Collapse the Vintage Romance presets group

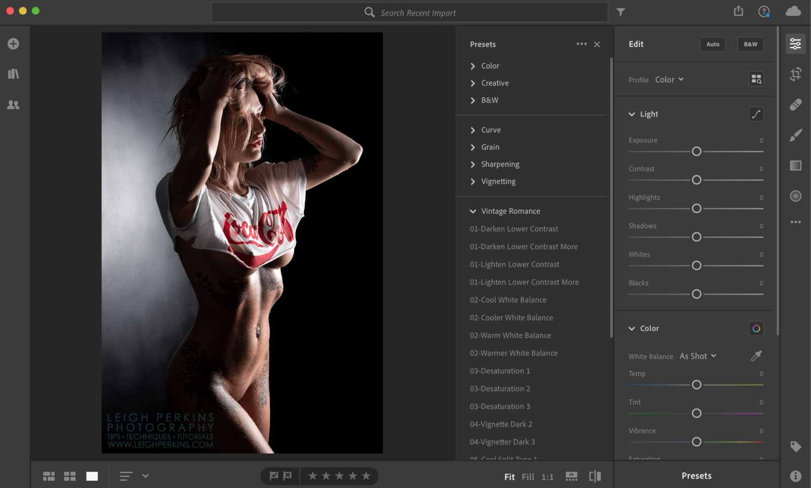pyautogui.click(x=505, y=211)
